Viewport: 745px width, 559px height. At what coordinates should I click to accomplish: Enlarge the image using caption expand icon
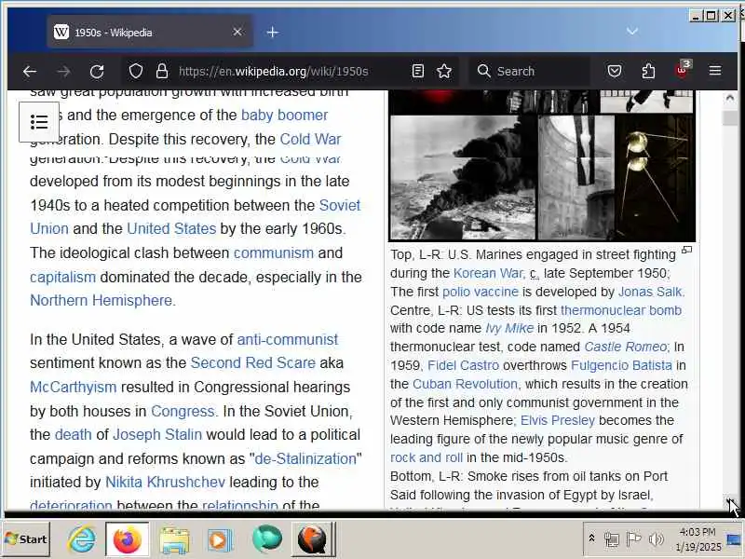687,250
